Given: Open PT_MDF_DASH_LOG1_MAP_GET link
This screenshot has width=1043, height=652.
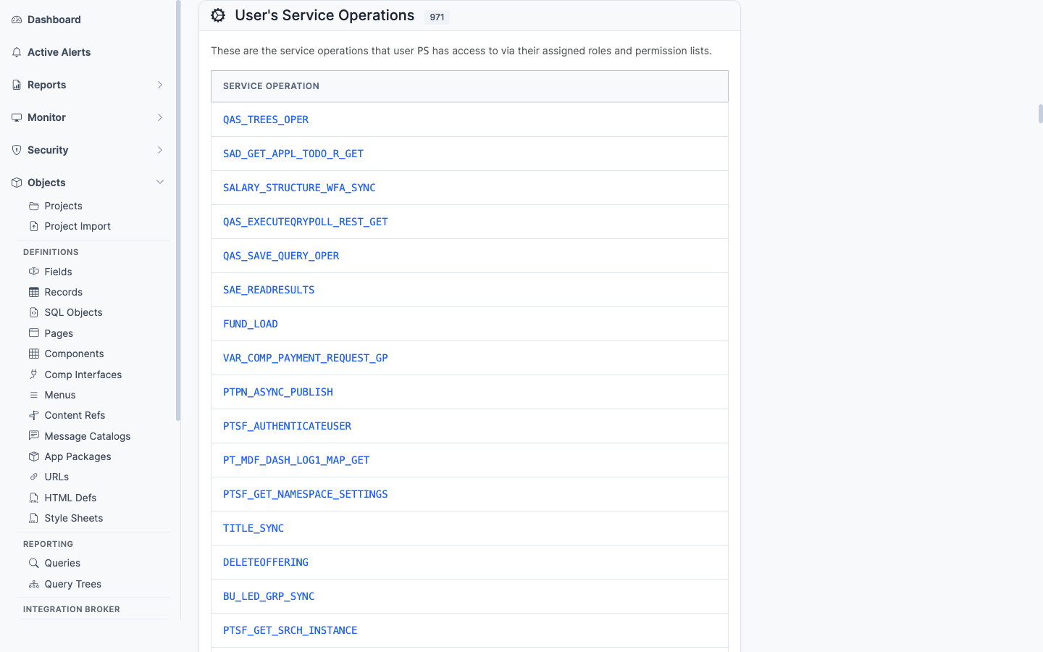Looking at the screenshot, I should coord(296,460).
